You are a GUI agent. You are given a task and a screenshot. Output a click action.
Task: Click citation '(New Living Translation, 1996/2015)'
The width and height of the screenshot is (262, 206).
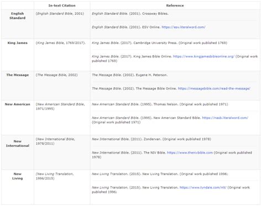pyautogui.click(x=55, y=176)
